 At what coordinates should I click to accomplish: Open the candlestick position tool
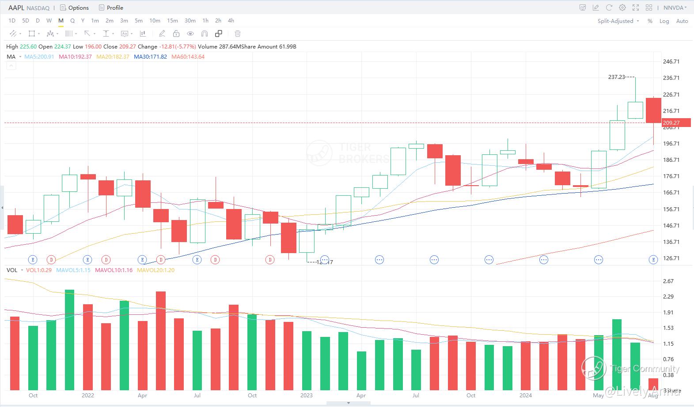(x=143, y=34)
